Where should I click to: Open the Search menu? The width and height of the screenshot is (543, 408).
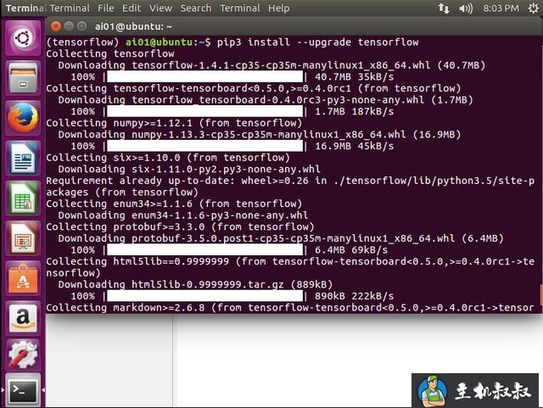coord(196,8)
